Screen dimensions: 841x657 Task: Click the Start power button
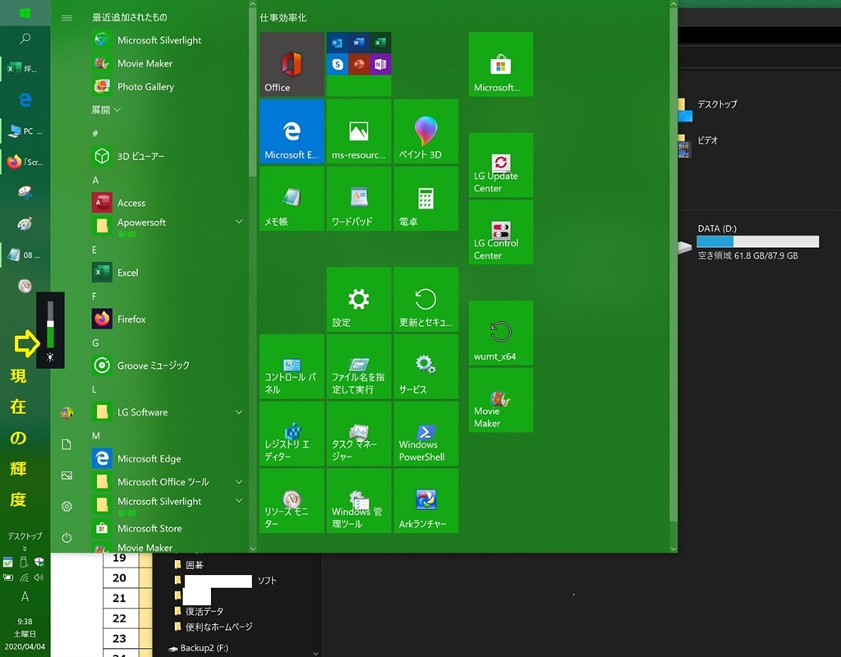(67, 537)
